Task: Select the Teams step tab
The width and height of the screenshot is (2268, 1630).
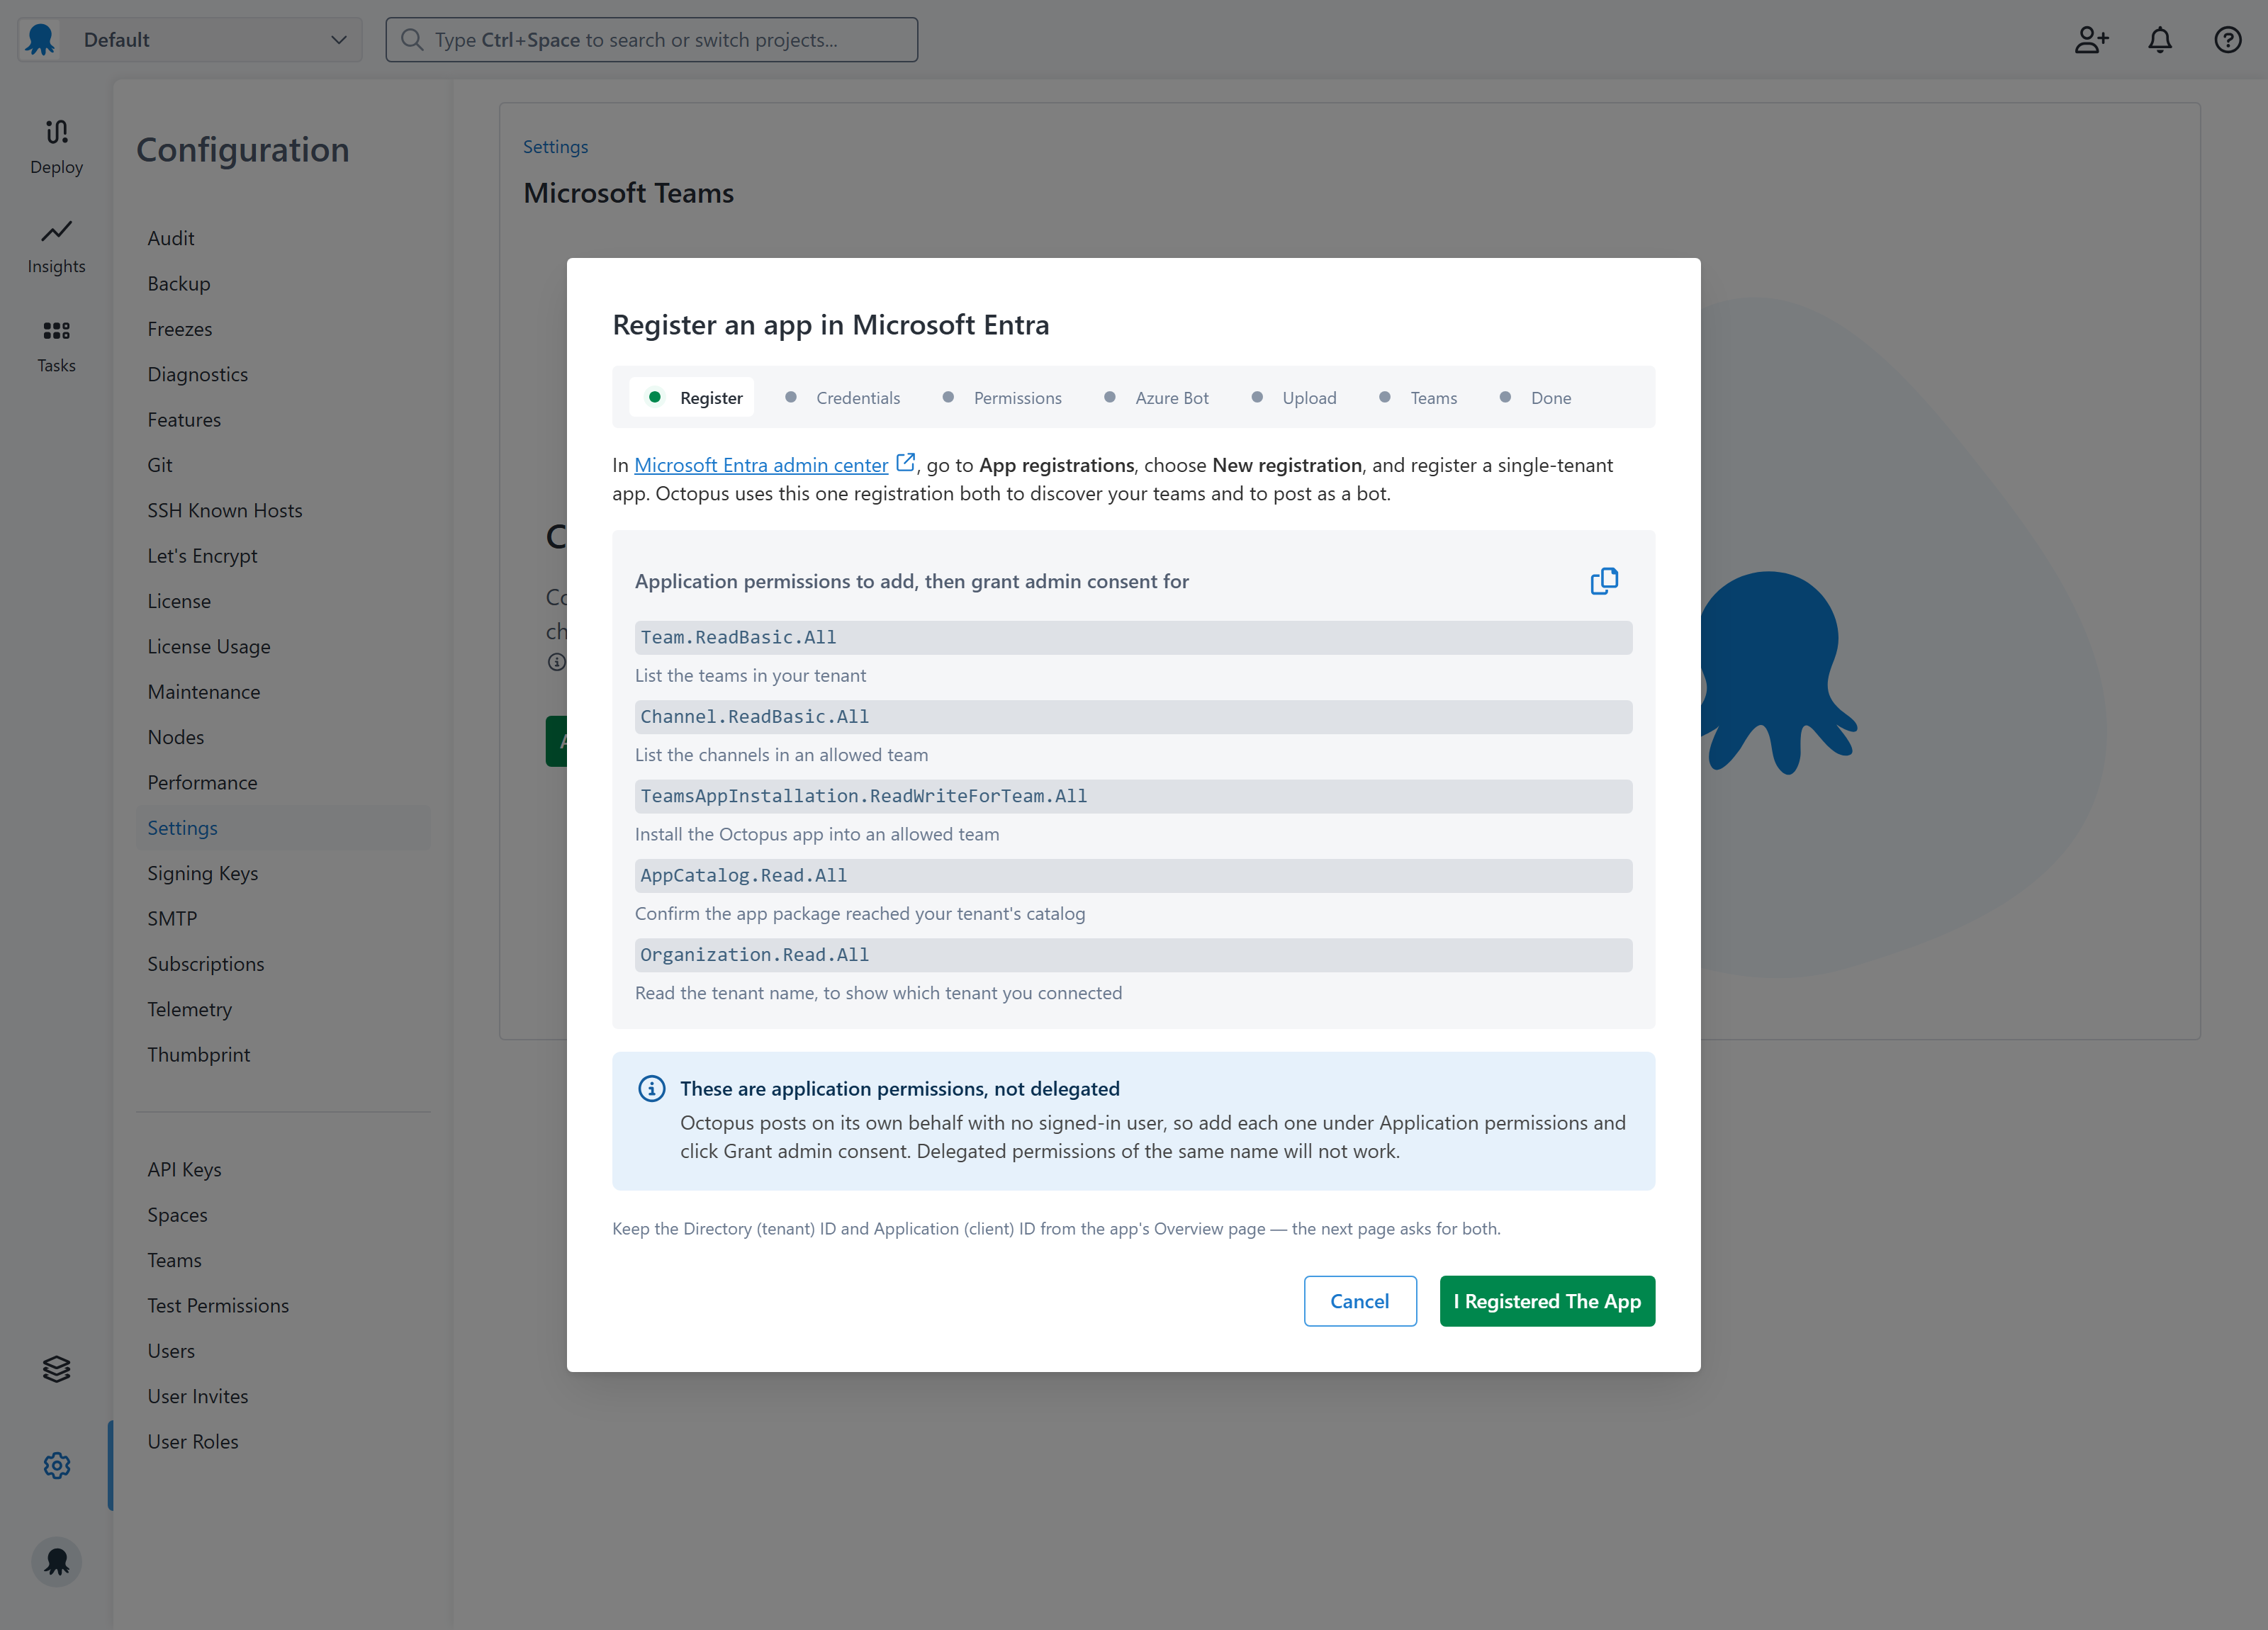Action: [1418, 398]
